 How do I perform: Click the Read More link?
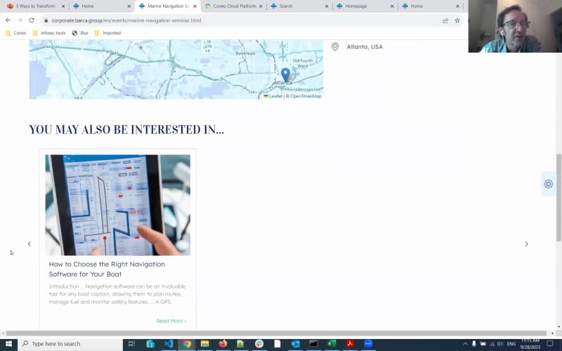[x=171, y=321]
